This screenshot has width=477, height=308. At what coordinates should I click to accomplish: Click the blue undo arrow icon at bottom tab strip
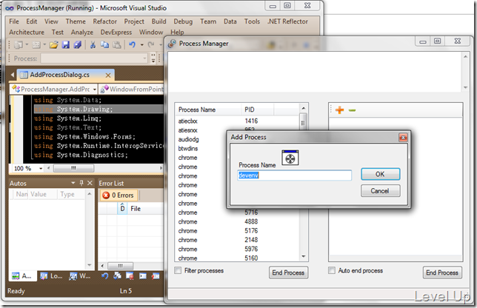coord(105,275)
